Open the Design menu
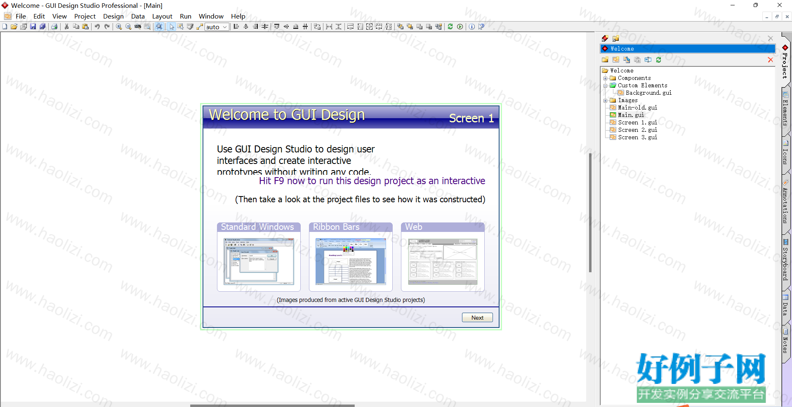 point(113,16)
